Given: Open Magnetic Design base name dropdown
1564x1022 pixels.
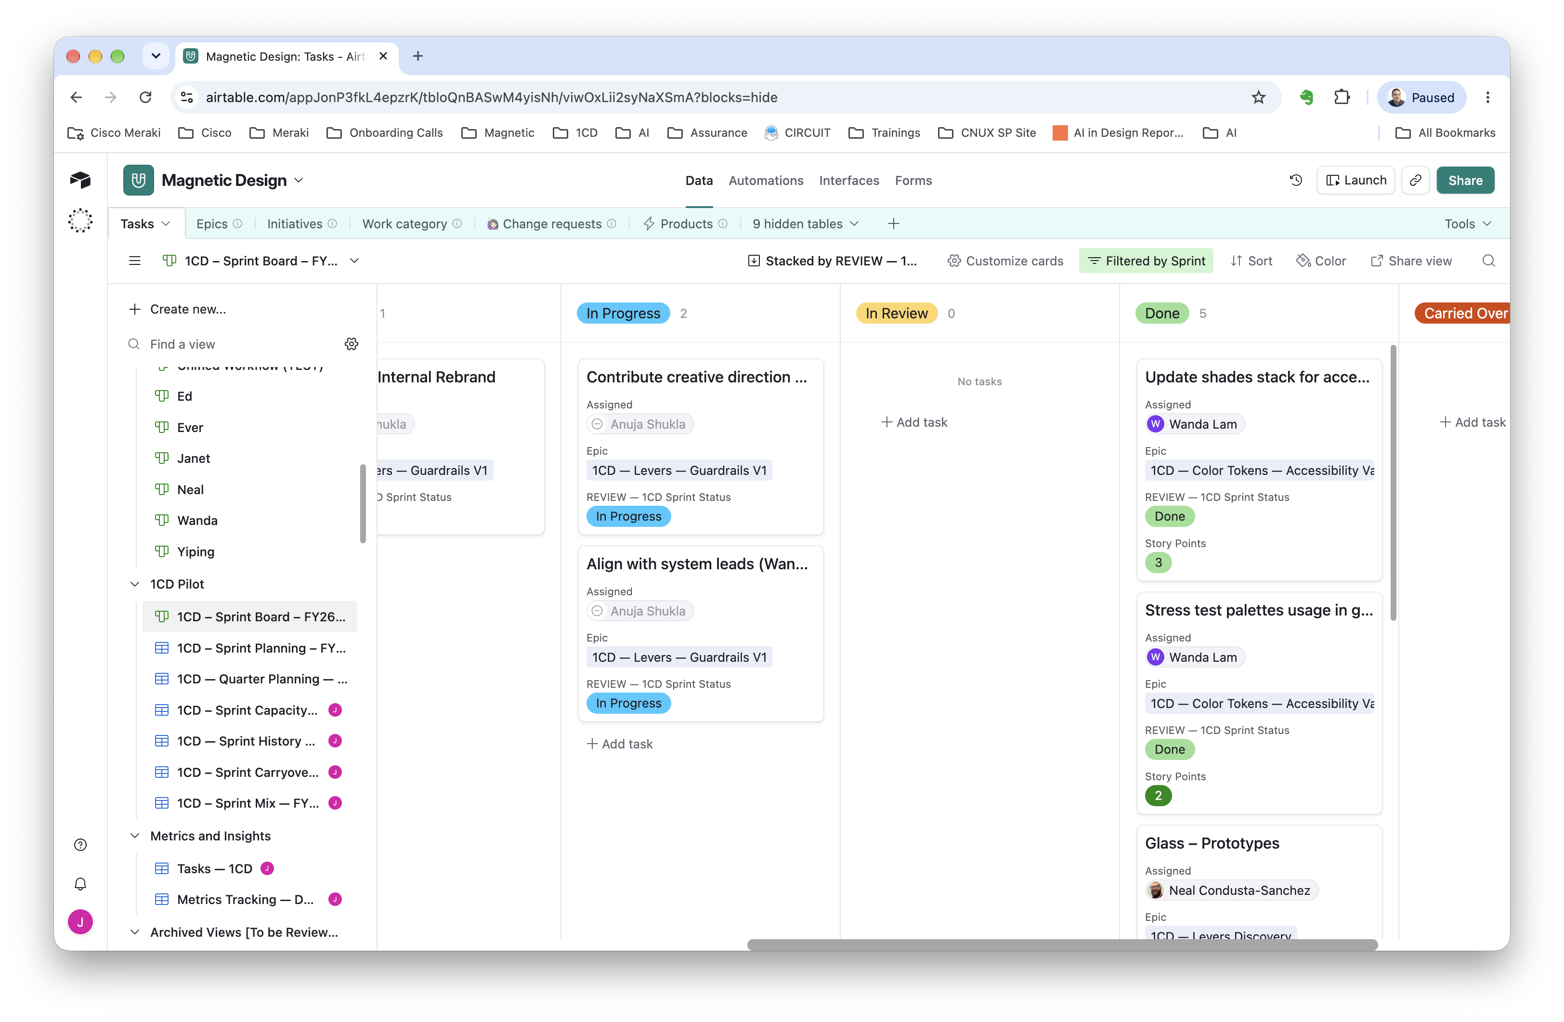Looking at the screenshot, I should [299, 180].
